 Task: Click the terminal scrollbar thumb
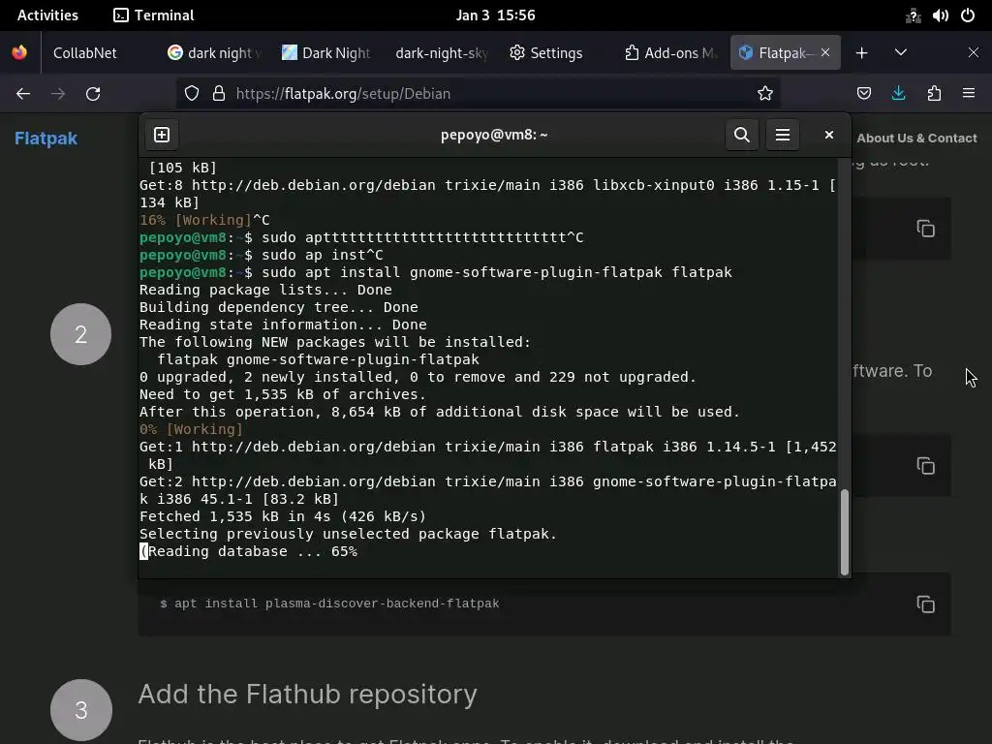click(844, 532)
